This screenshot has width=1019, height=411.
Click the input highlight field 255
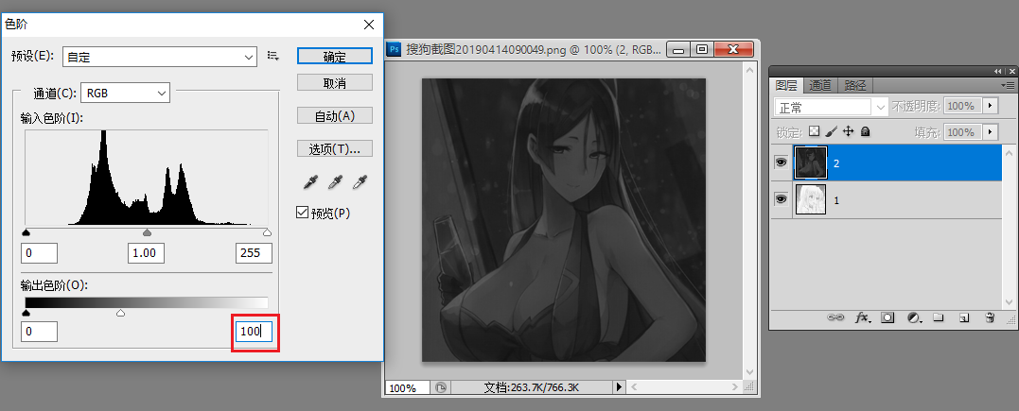pos(254,253)
